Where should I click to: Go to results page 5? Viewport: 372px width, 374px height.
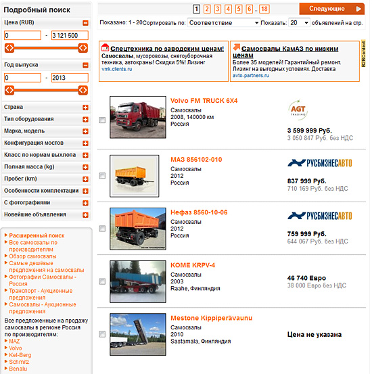pos(239,9)
